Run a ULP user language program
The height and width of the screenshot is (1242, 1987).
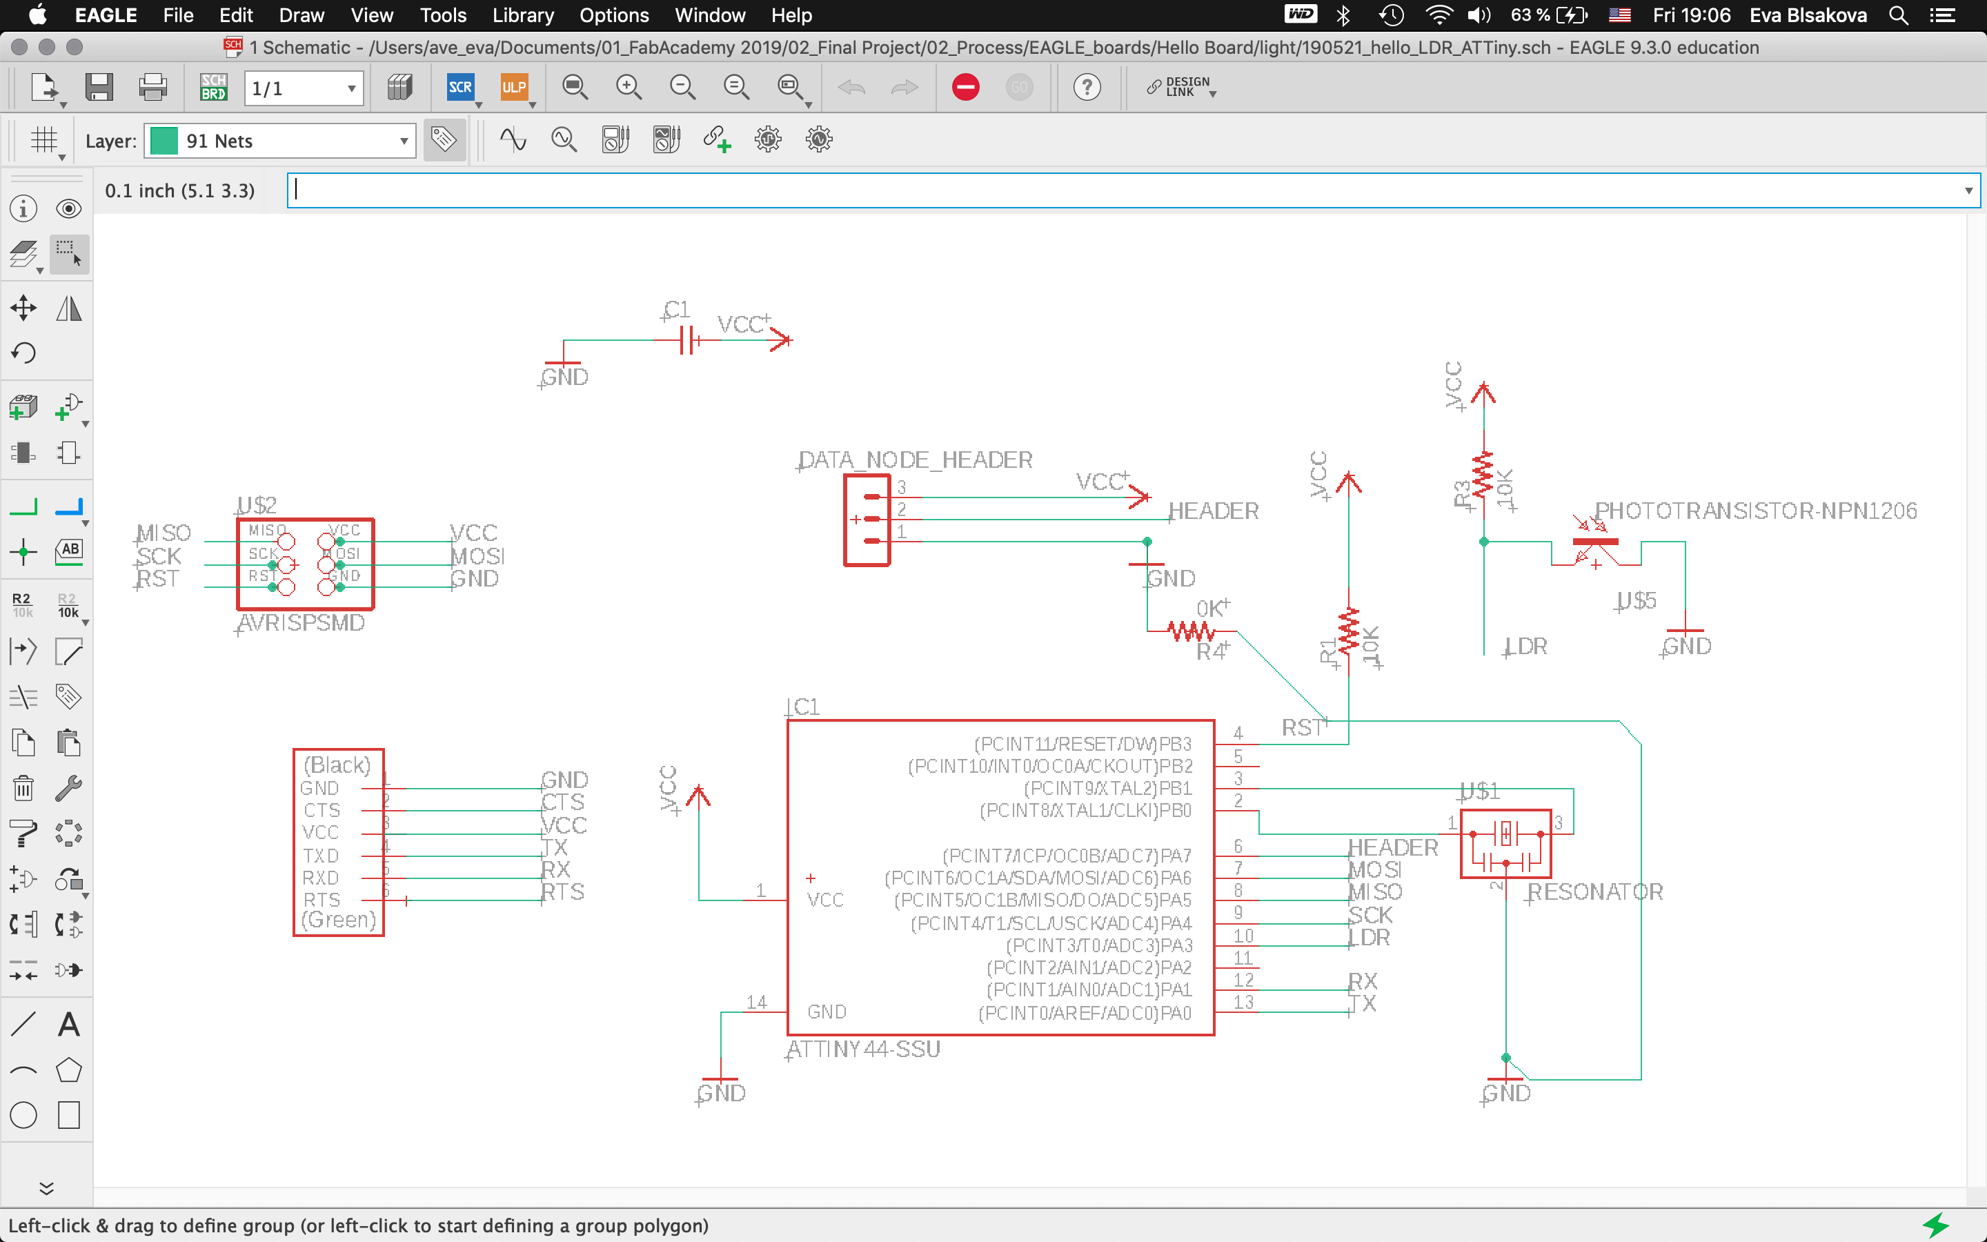coord(513,87)
